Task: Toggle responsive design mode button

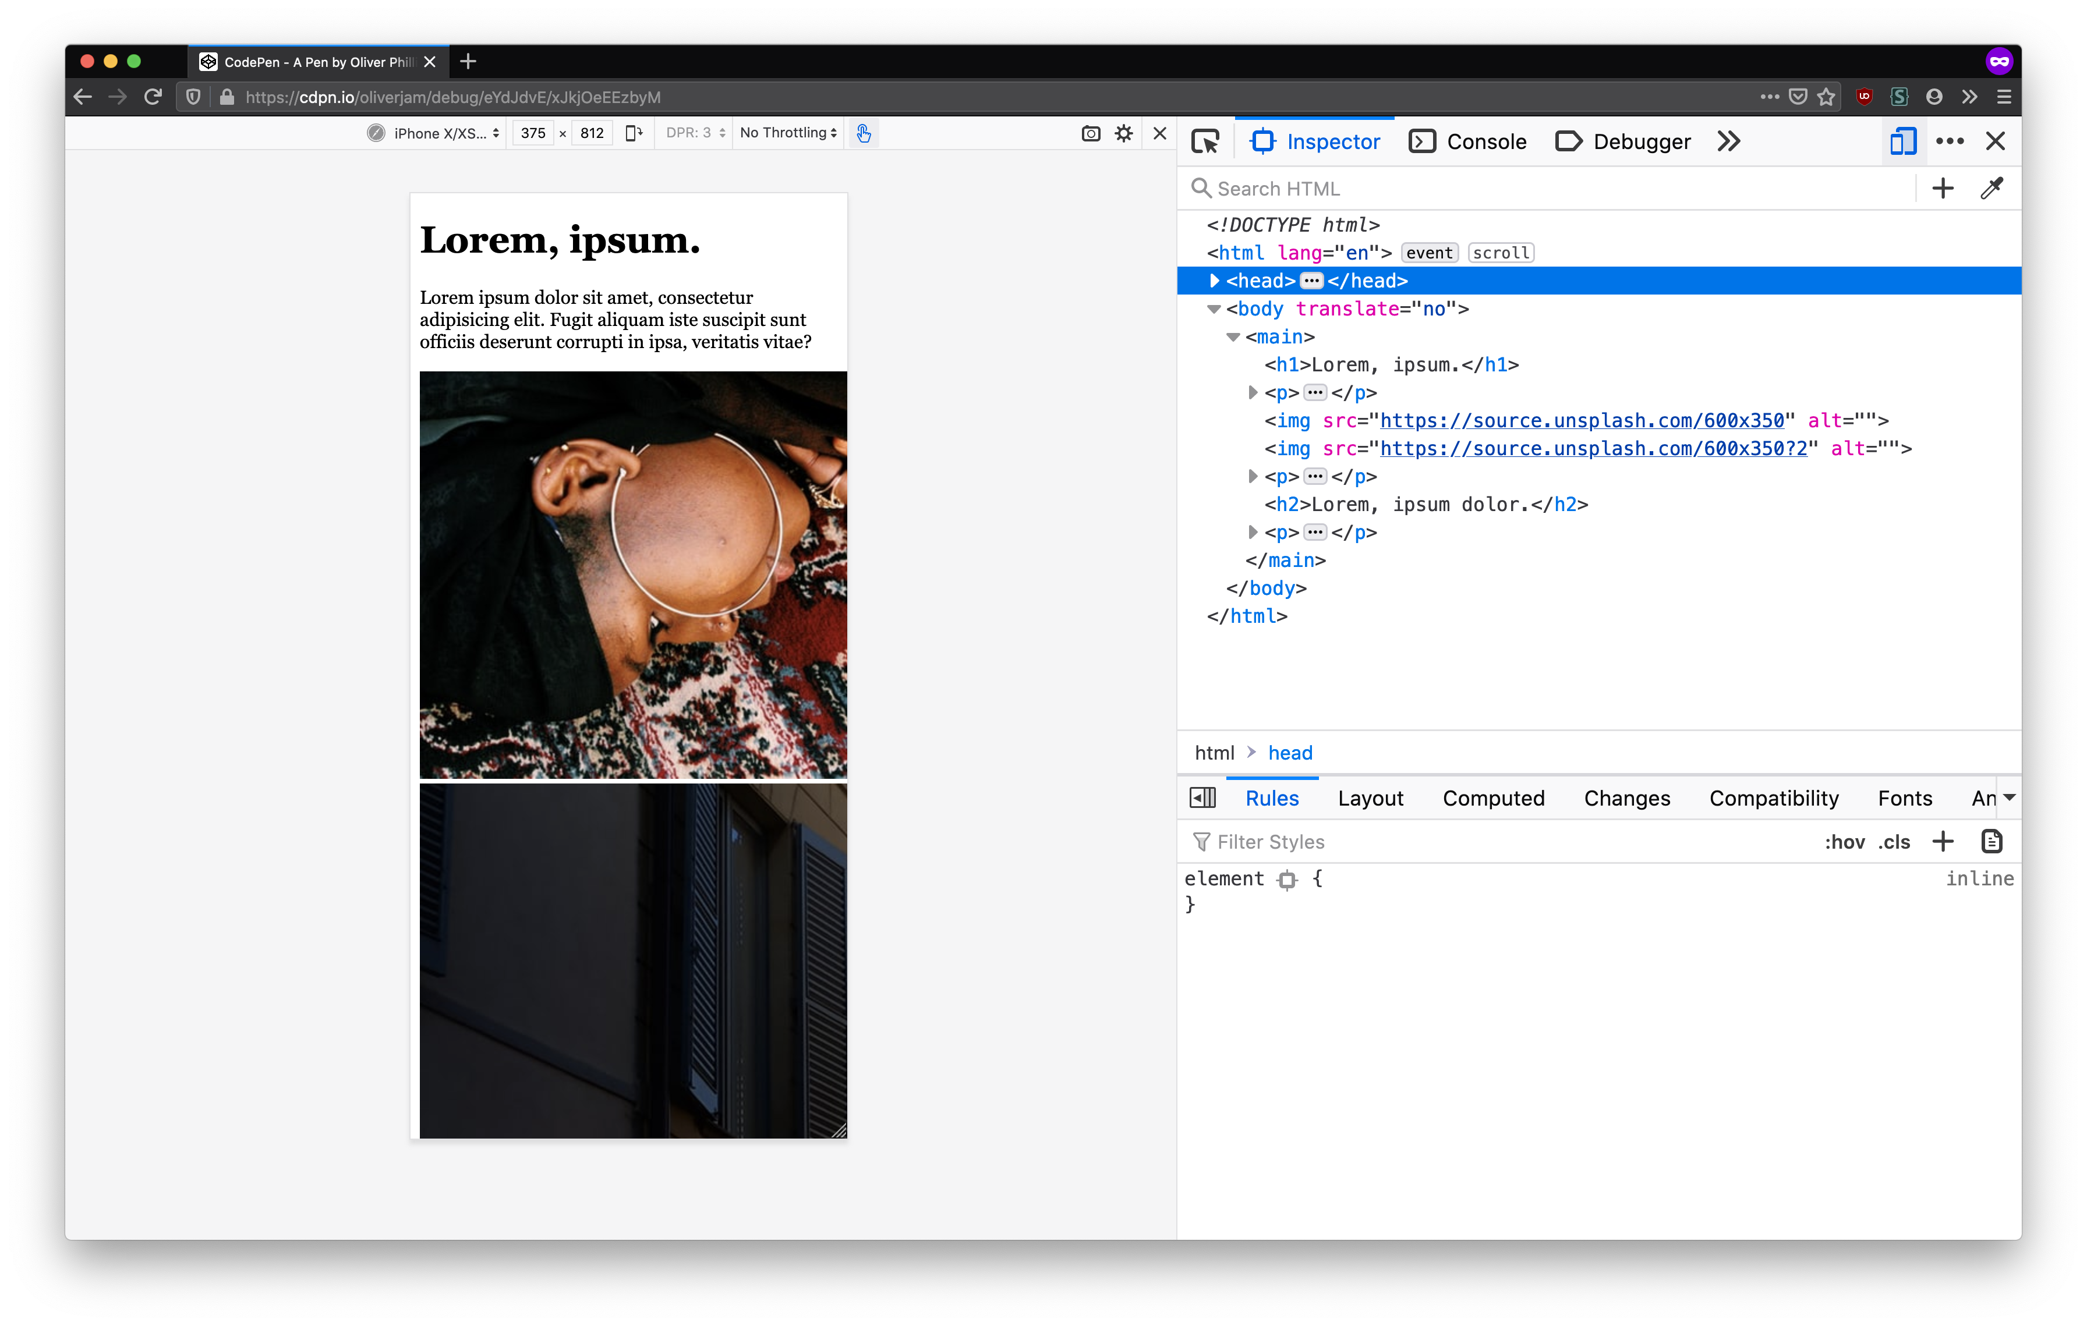Action: (1902, 141)
